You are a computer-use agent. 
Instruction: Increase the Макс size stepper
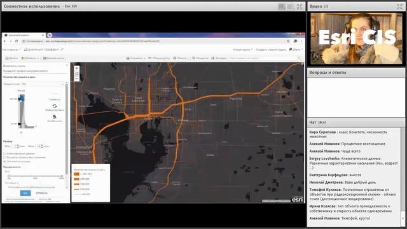pyautogui.click(x=42, y=146)
